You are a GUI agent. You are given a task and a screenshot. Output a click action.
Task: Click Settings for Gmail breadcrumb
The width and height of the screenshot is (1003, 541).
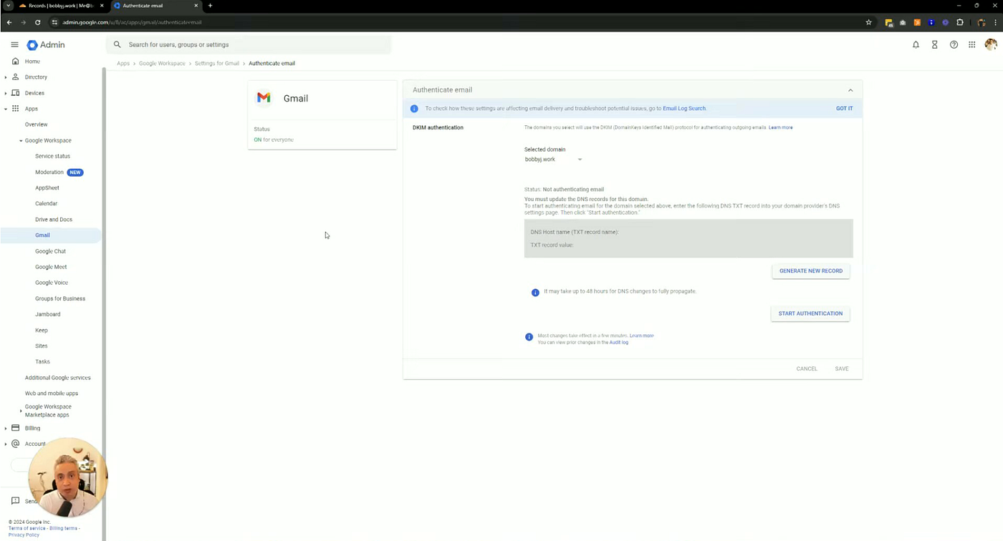[x=217, y=64]
